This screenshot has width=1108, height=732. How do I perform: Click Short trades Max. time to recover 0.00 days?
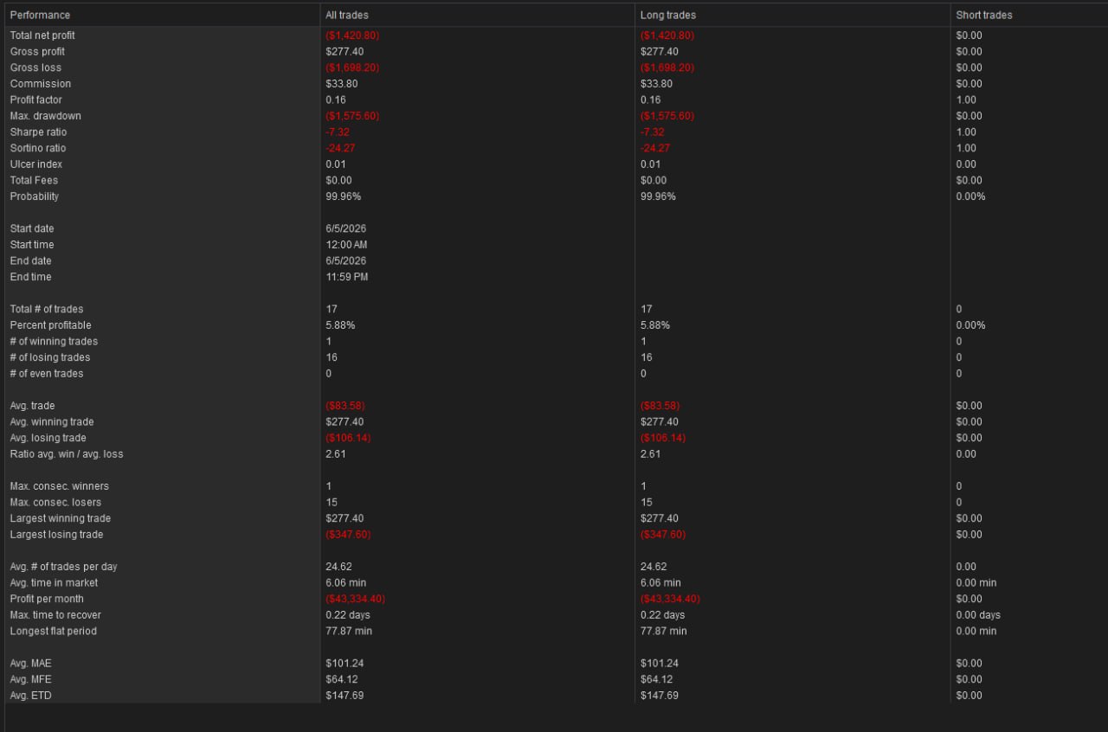tap(978, 615)
